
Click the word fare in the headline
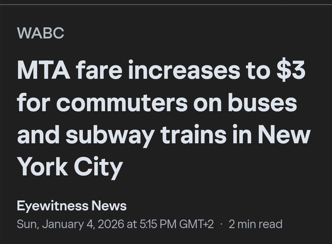tap(99, 70)
